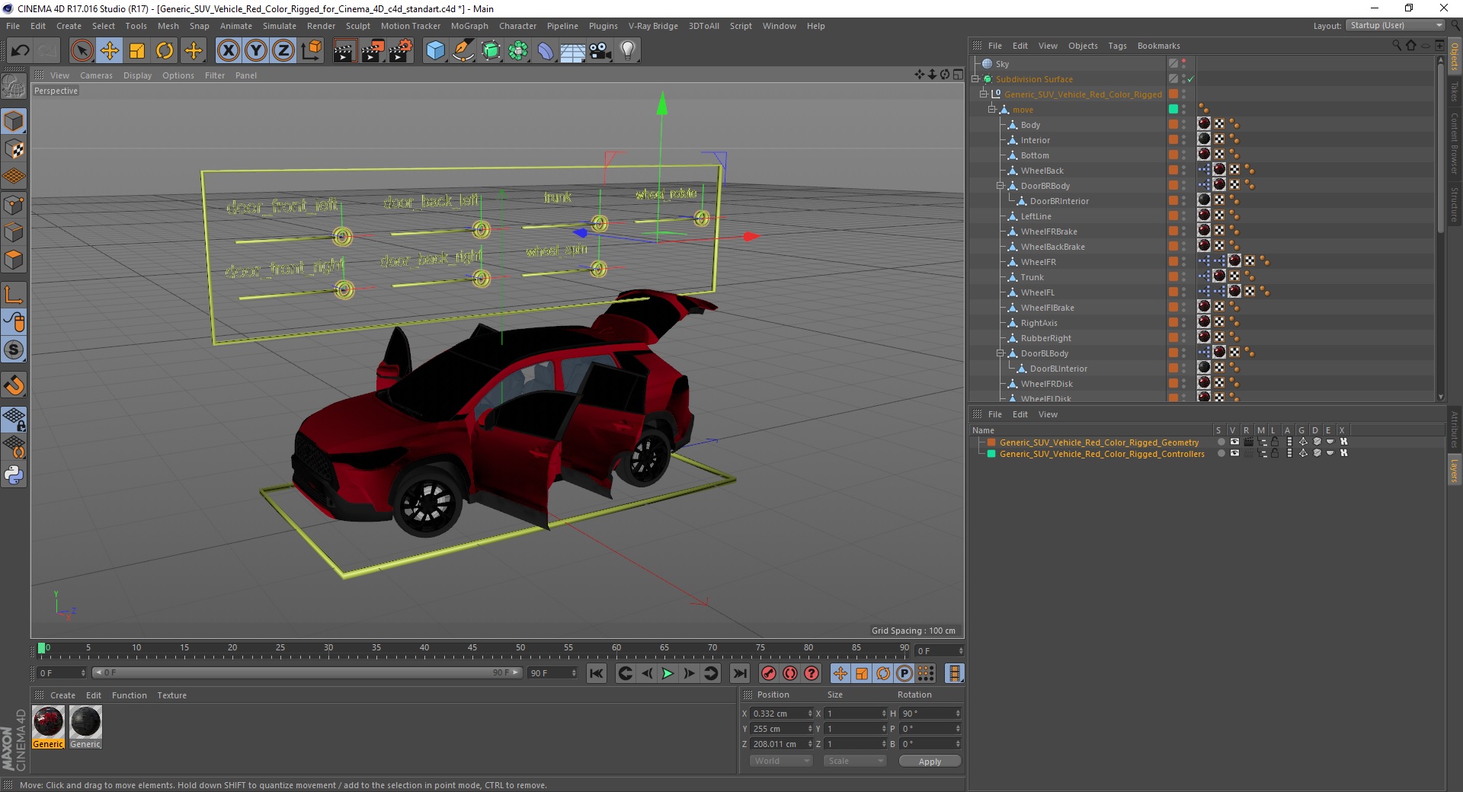Render the active view
The height and width of the screenshot is (792, 1463).
tap(344, 51)
